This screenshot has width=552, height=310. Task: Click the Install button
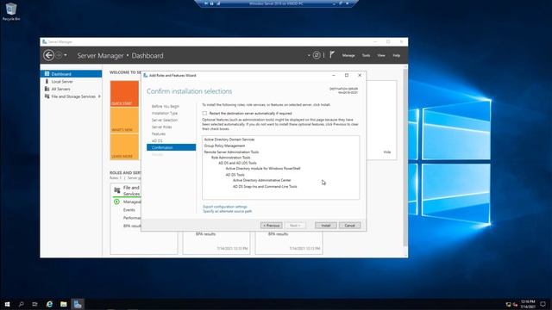click(x=326, y=226)
